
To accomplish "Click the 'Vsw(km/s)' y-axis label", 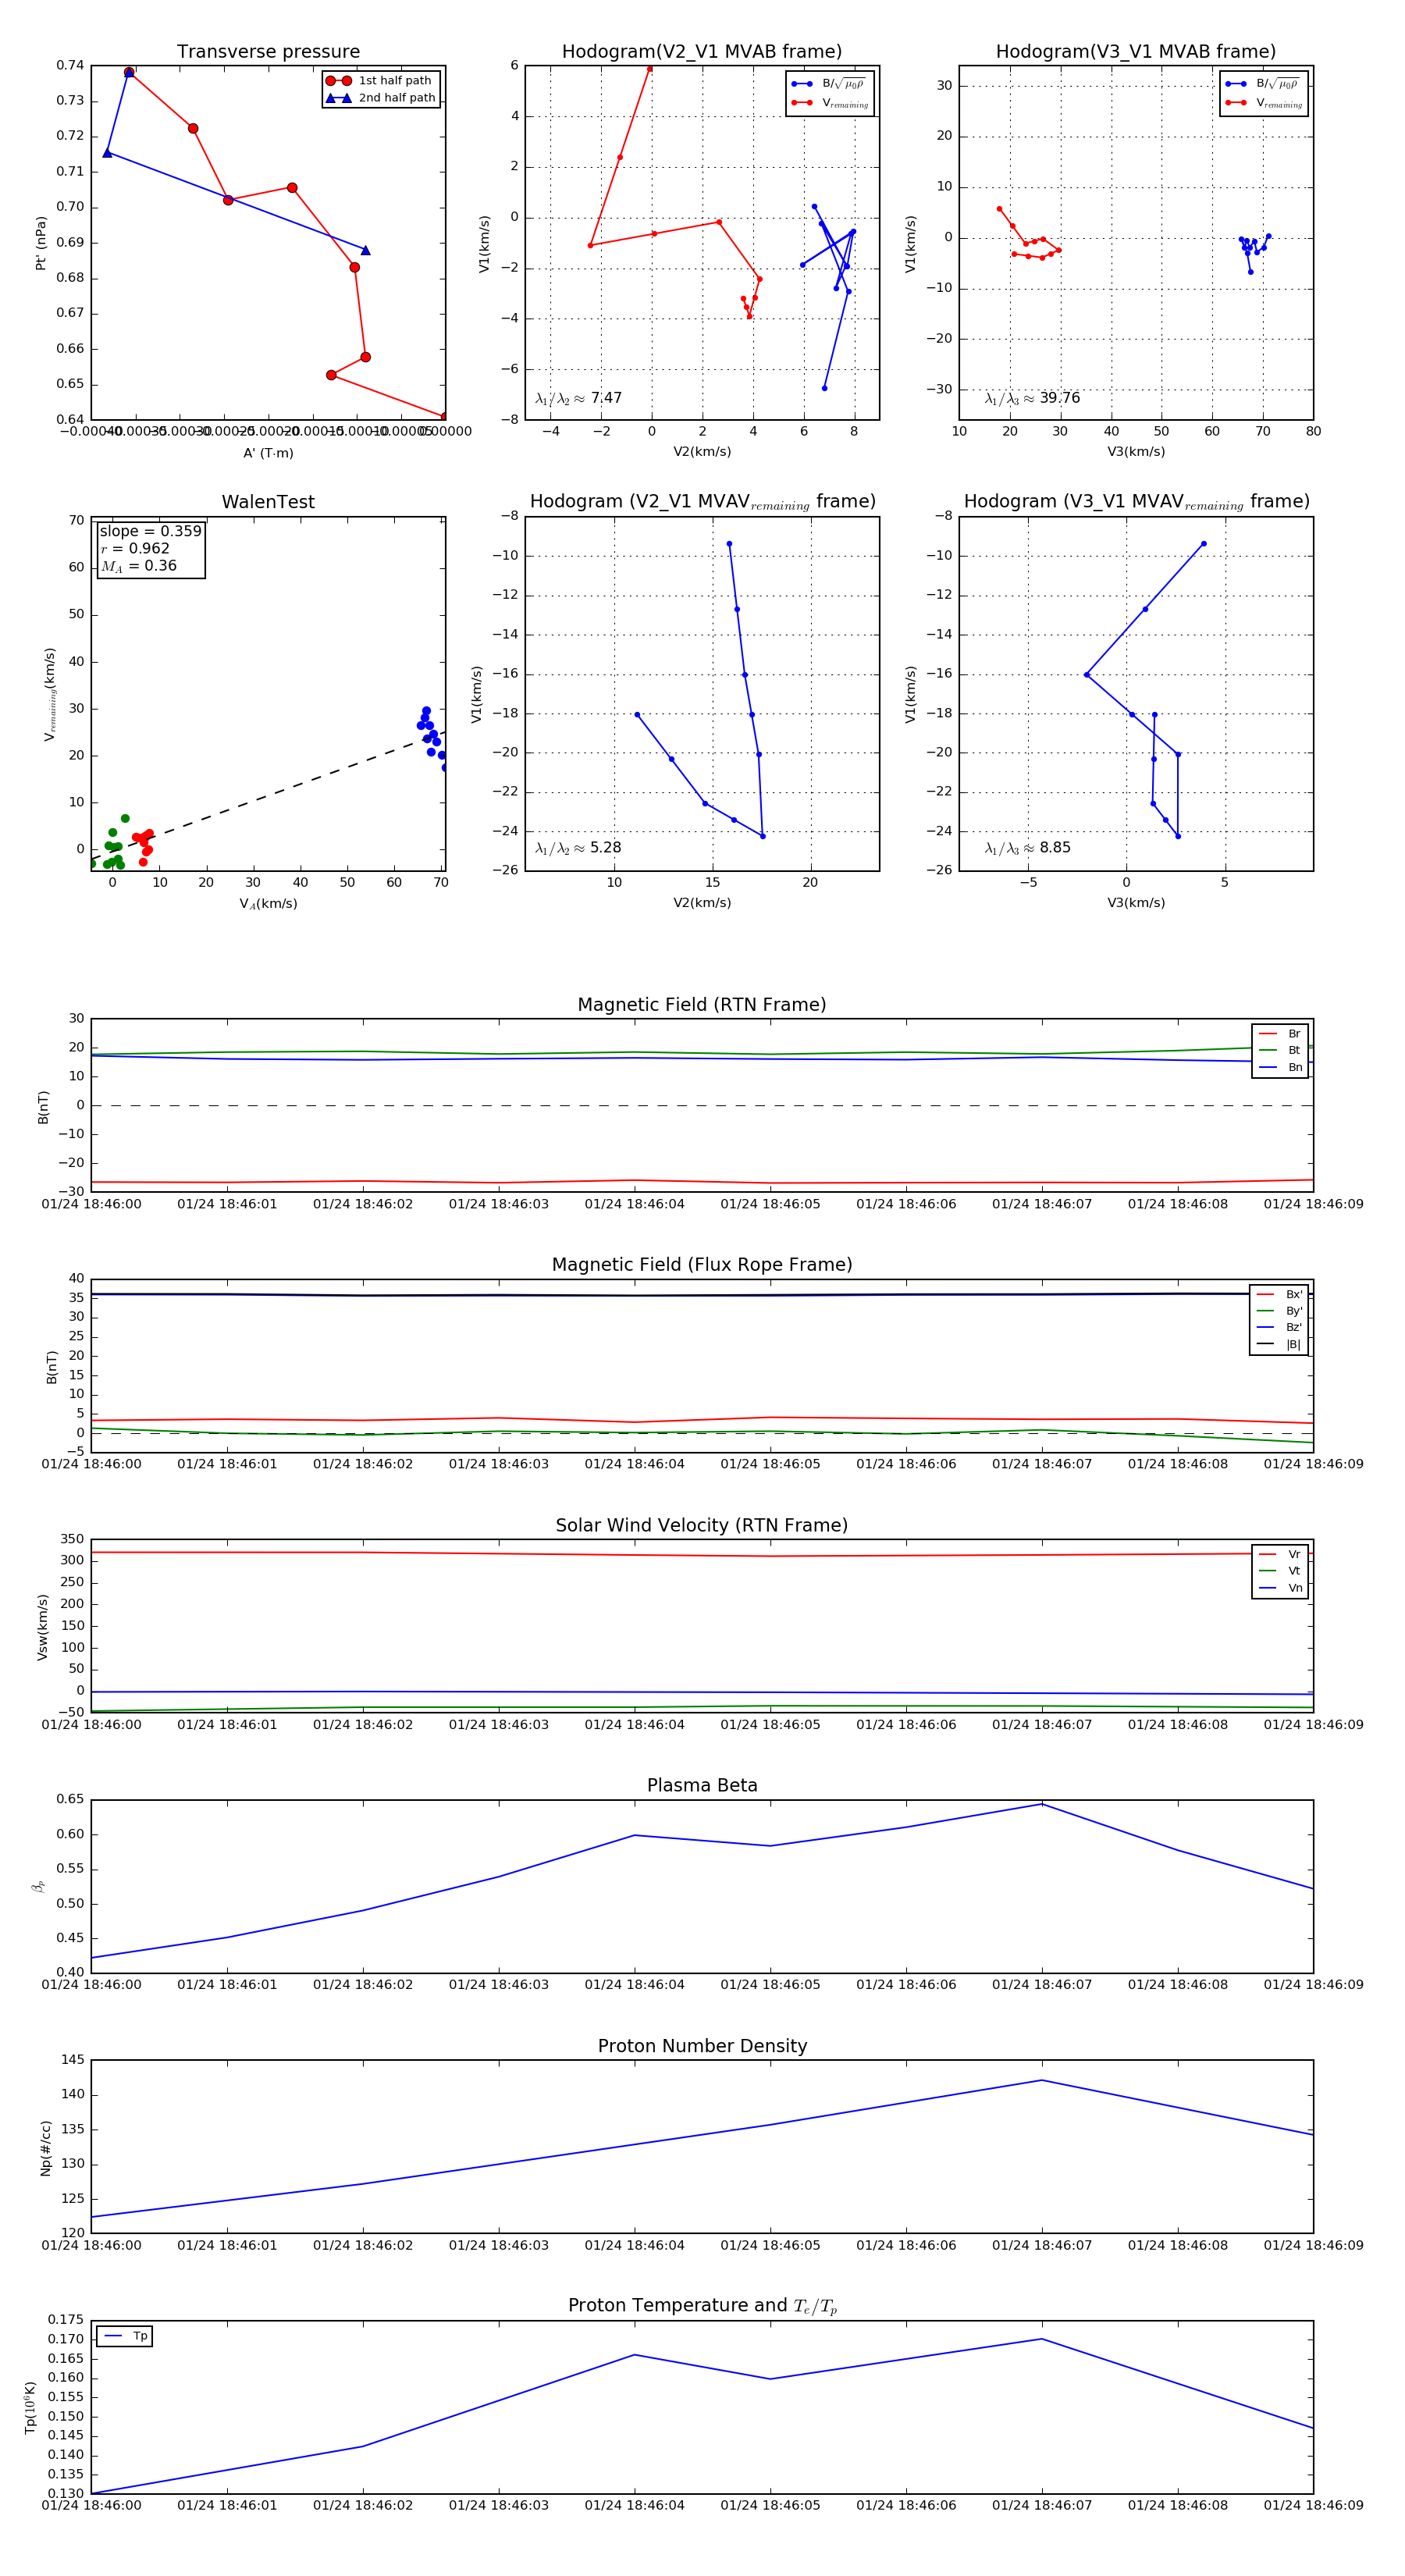I will (x=42, y=1627).
